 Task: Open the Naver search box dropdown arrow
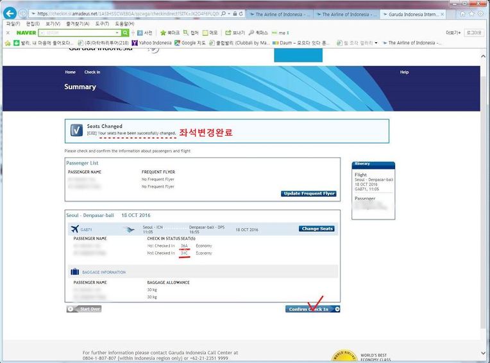(x=117, y=33)
